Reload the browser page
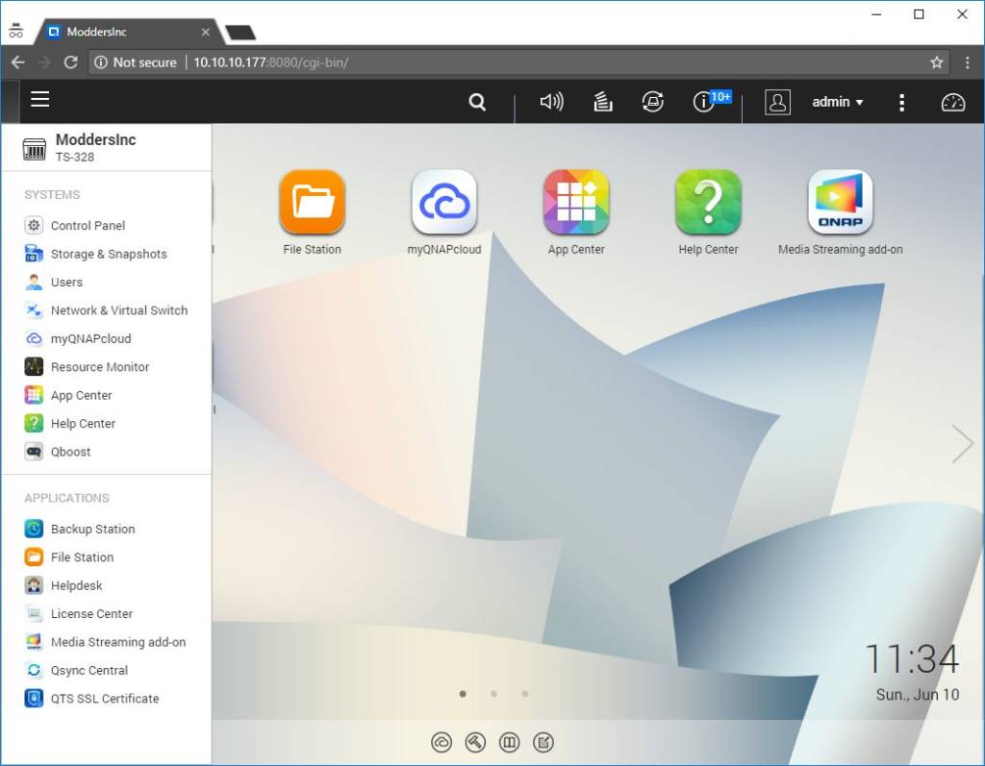This screenshot has width=985, height=766. coord(70,62)
